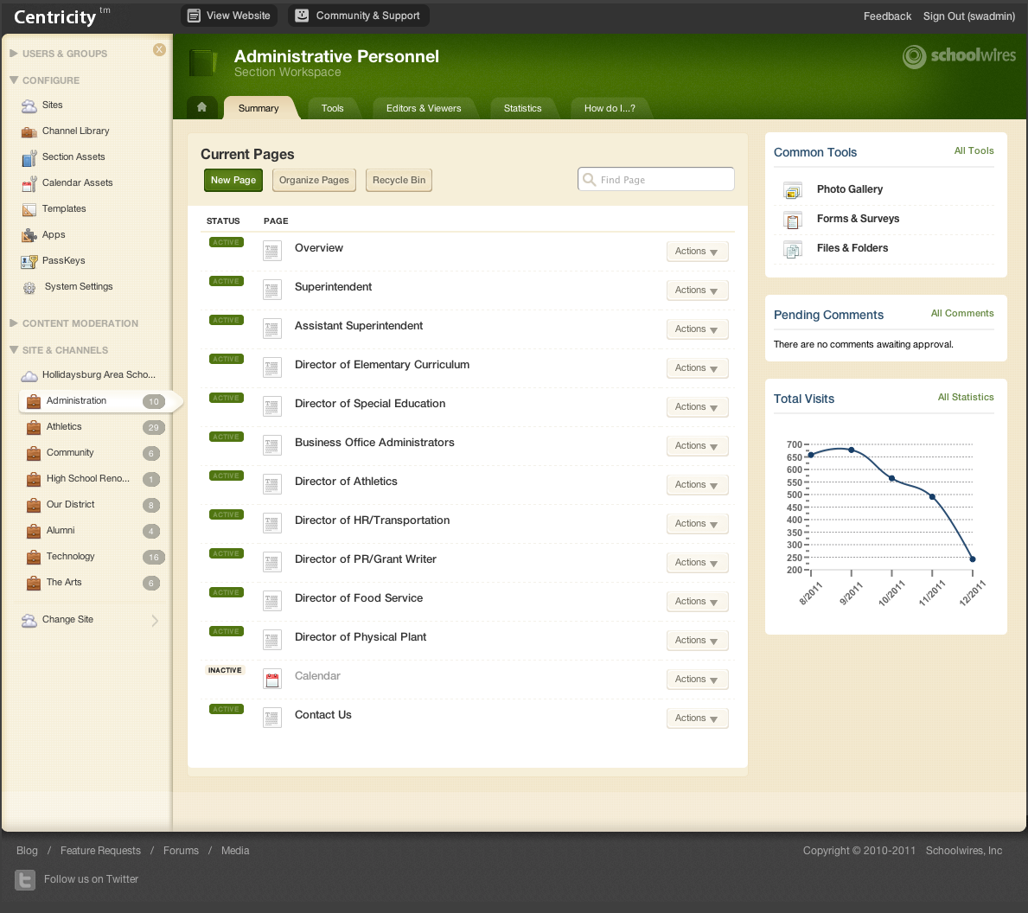Click the Twitter follow icon

(25, 879)
